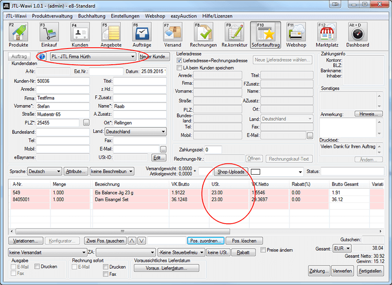Image resolution: width=392 pixels, height=285 pixels.
Task: Select the Eis Balance Jig 23 g row
Action: pos(196,193)
